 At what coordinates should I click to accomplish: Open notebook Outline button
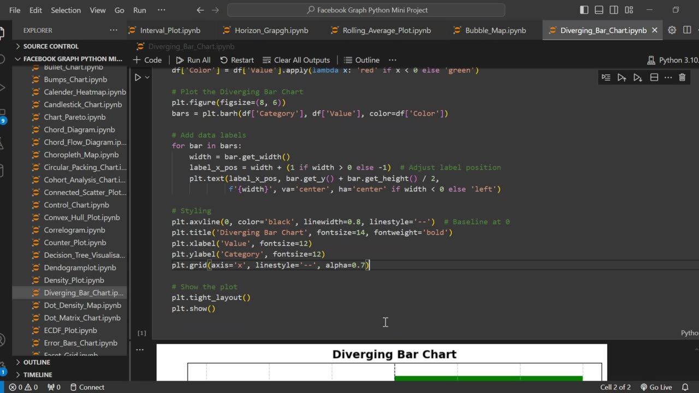point(362,60)
